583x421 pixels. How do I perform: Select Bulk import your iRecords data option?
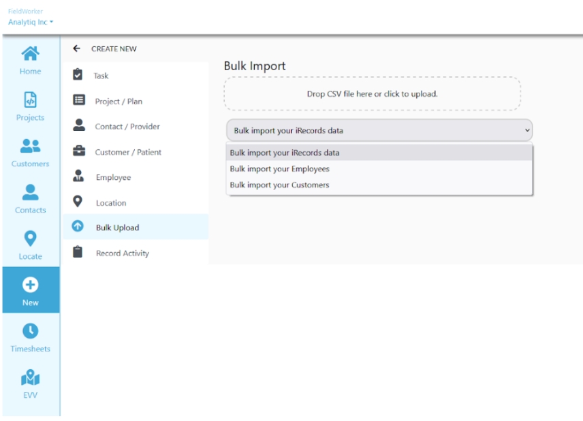click(x=285, y=153)
